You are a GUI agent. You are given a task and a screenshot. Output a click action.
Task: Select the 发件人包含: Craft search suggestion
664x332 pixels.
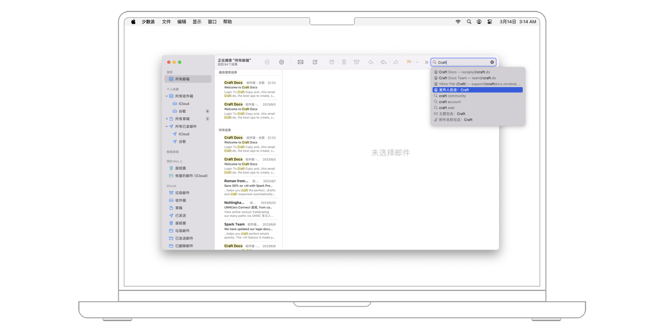tap(477, 90)
